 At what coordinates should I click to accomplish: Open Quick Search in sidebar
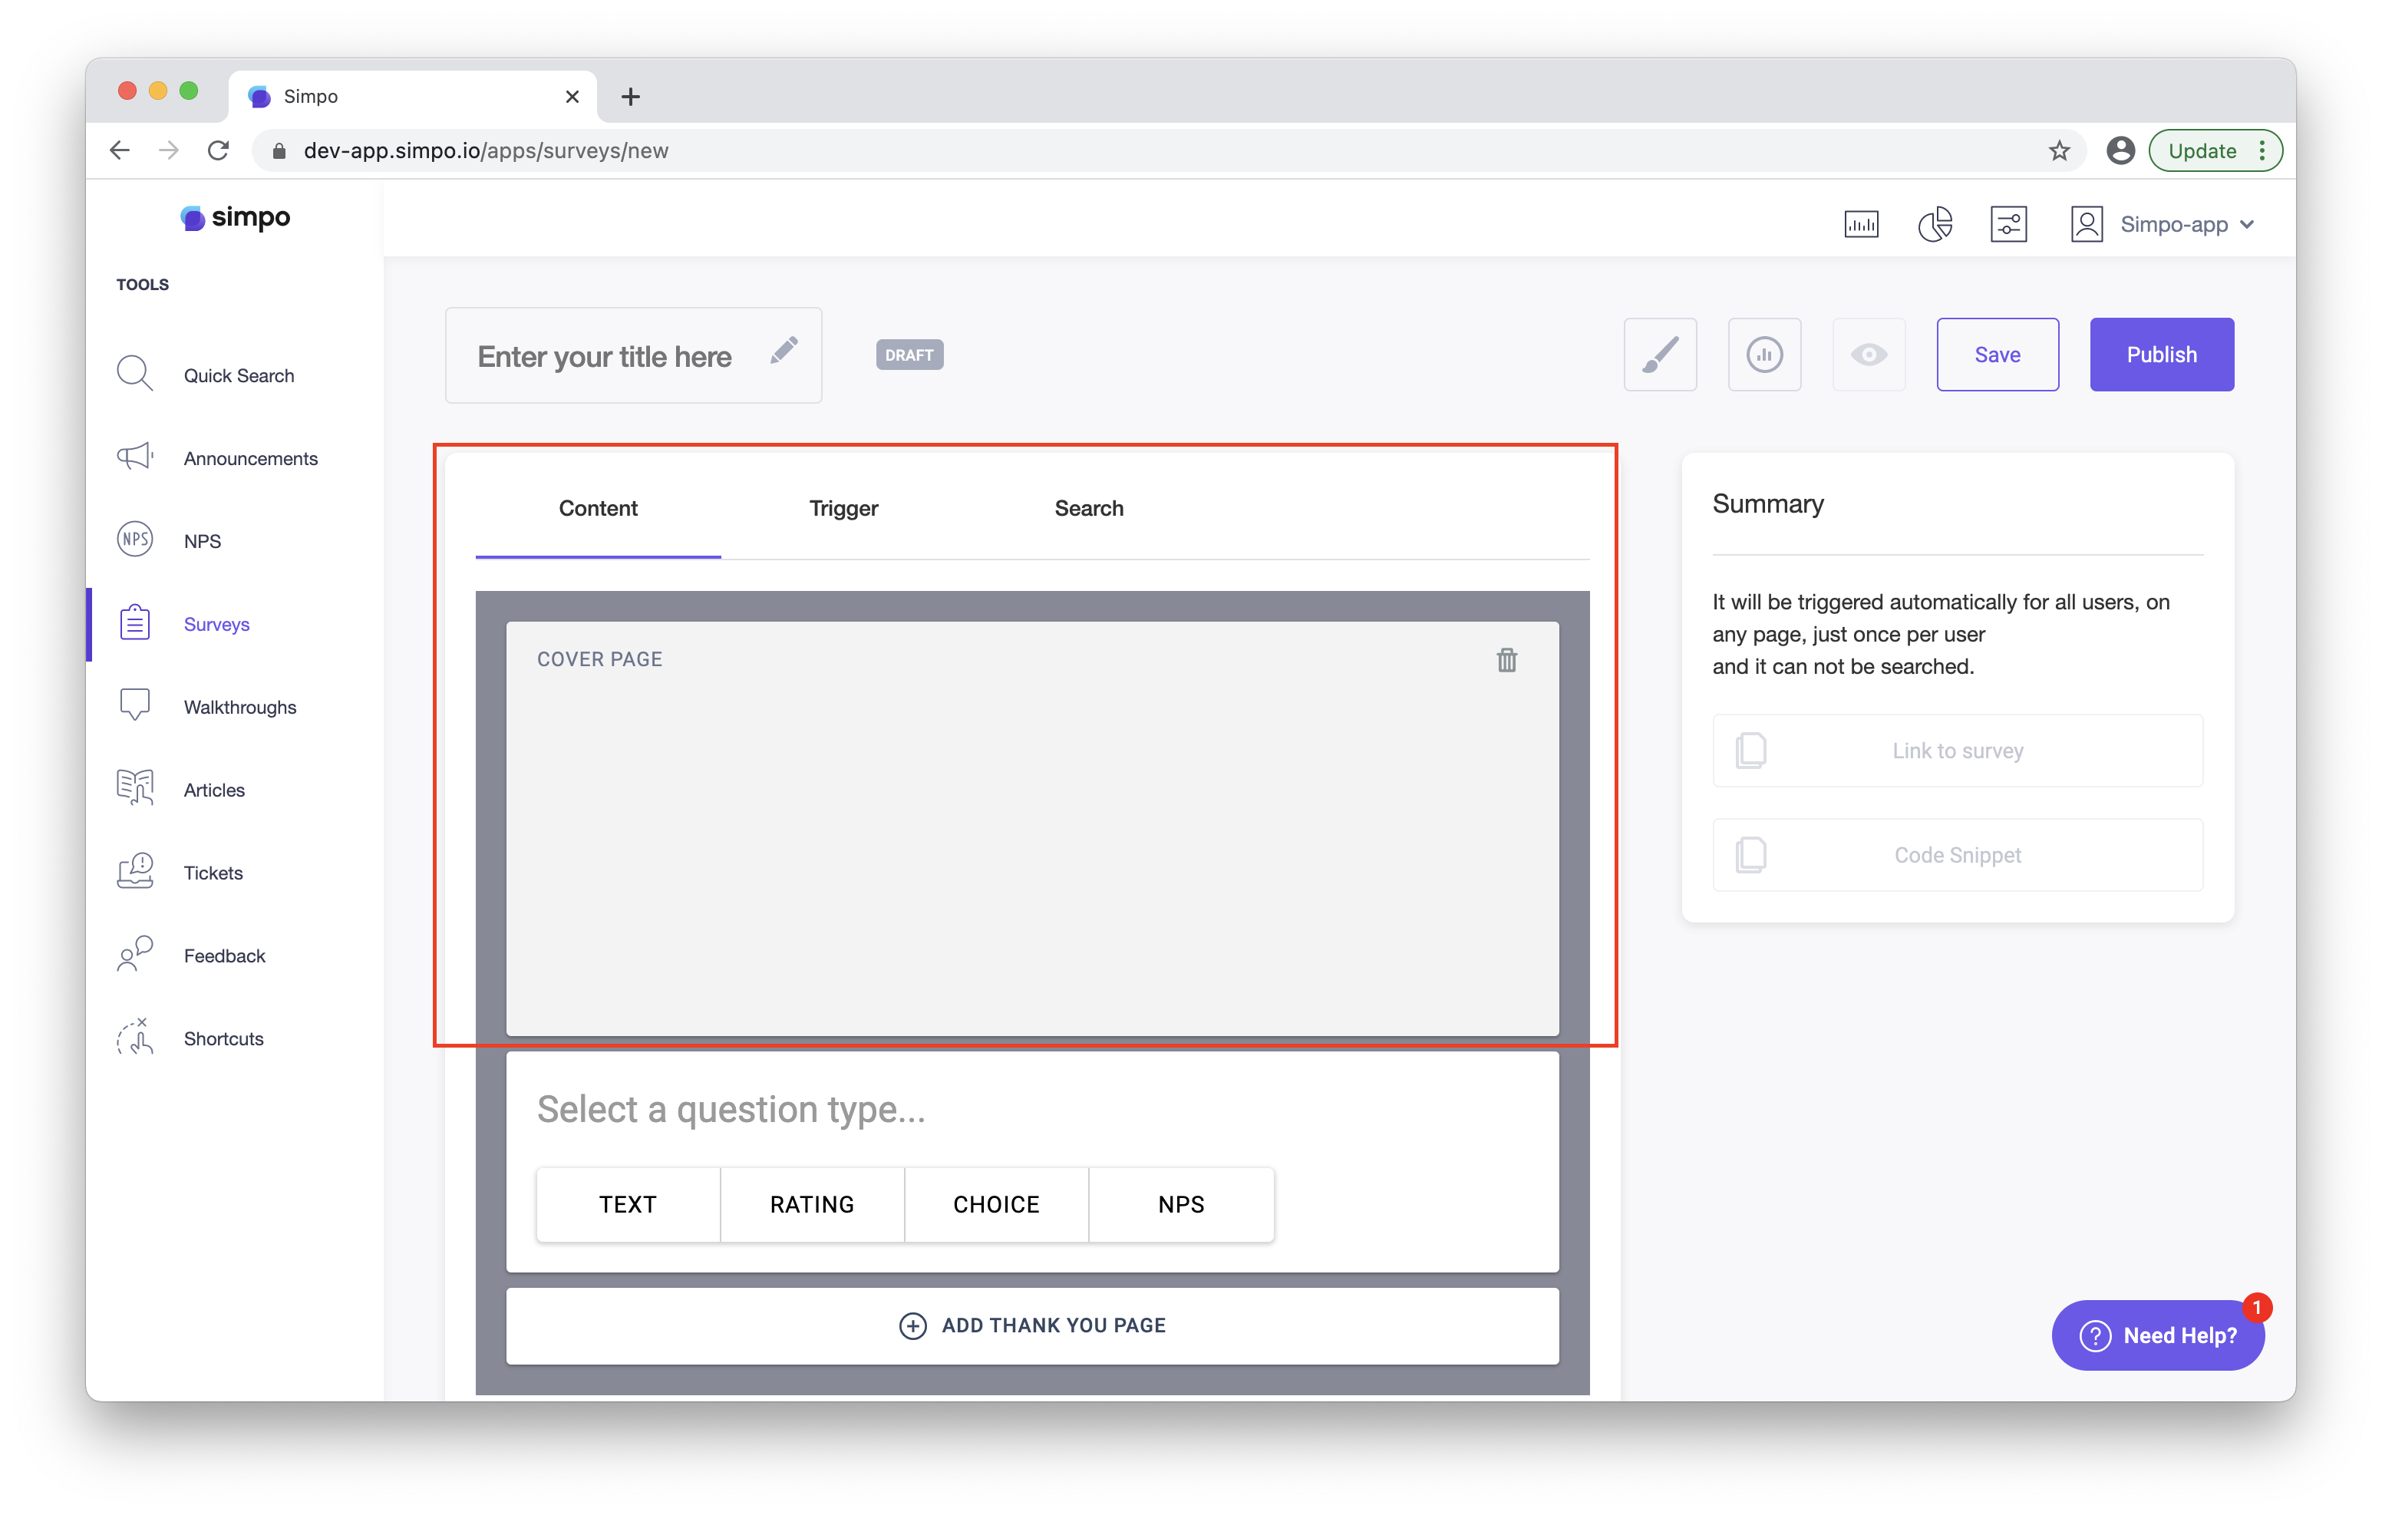pyautogui.click(x=239, y=375)
